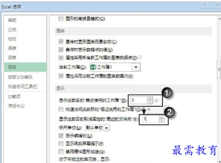This screenshot has width=221, height=163.
Task: Toggle 显示编辑栏 checkbox
Action: click(61, 136)
